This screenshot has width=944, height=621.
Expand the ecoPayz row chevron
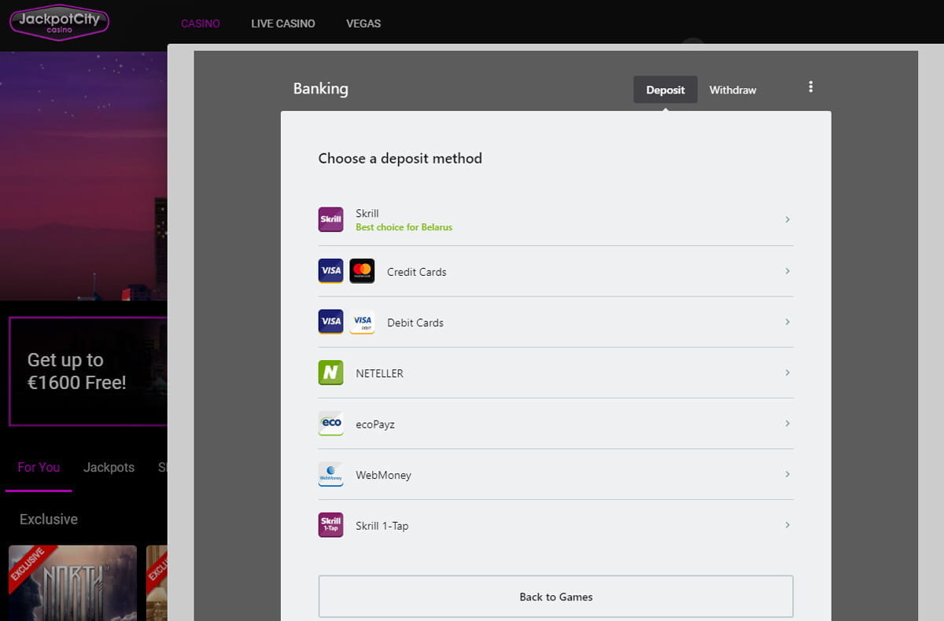click(x=787, y=424)
